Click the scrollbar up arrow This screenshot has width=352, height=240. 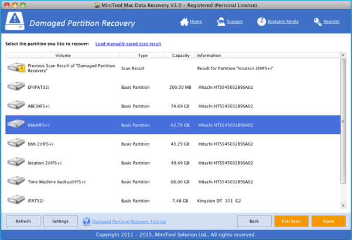343,55
